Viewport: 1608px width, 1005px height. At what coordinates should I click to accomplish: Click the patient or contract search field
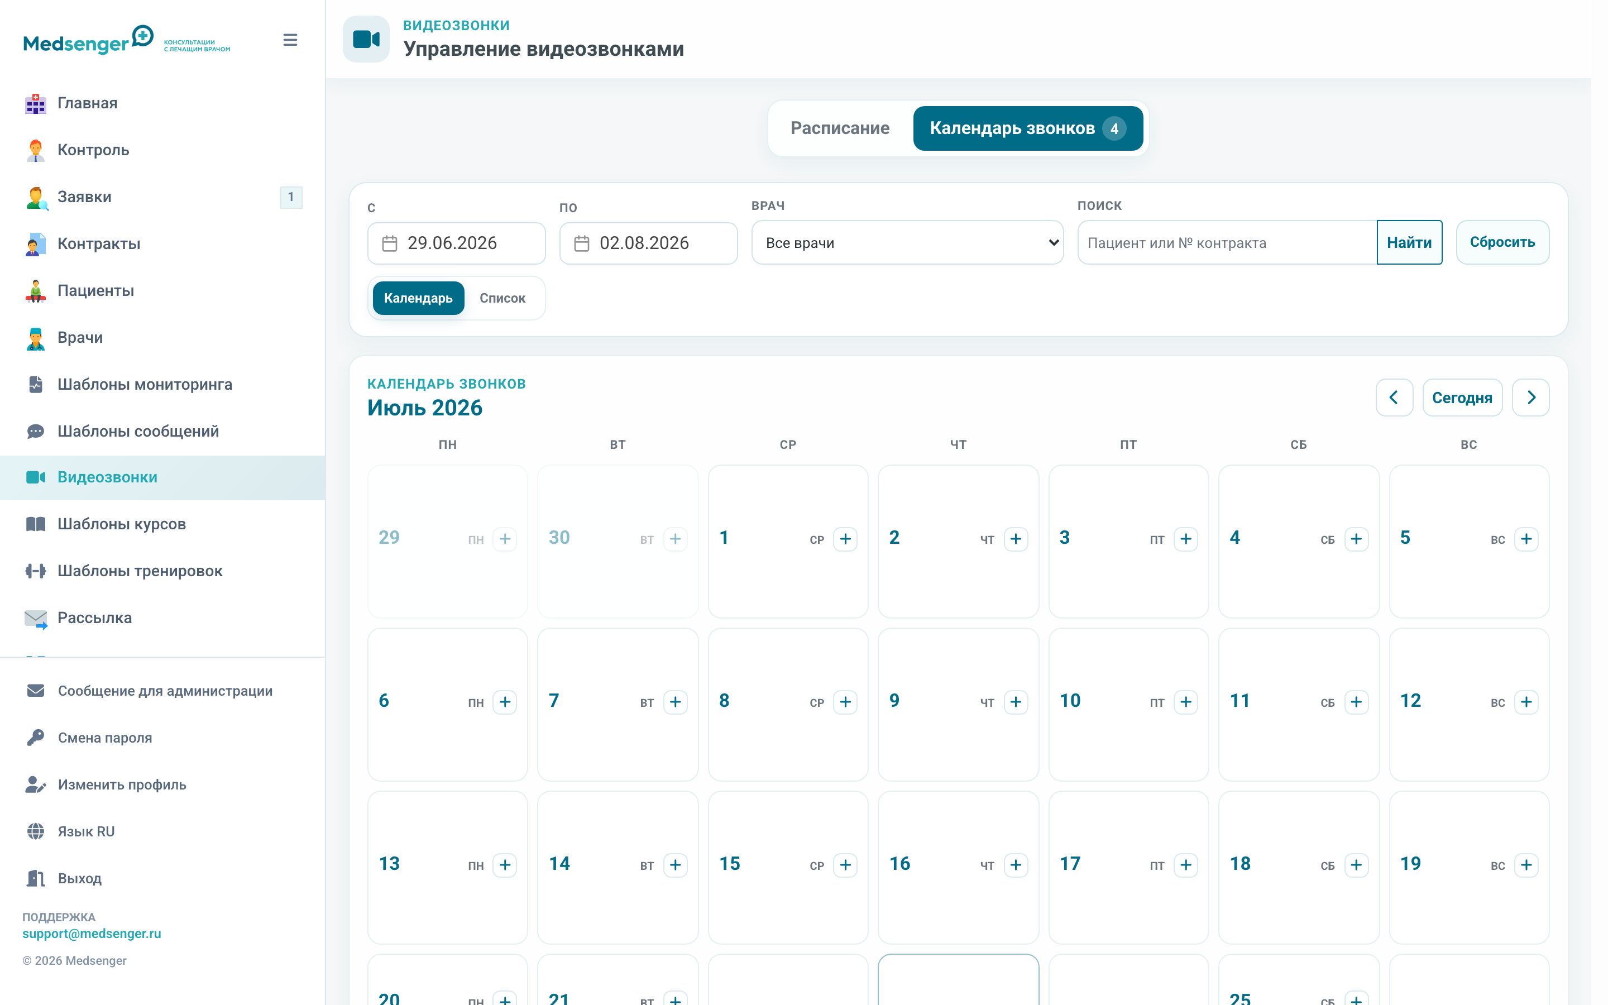coord(1227,243)
